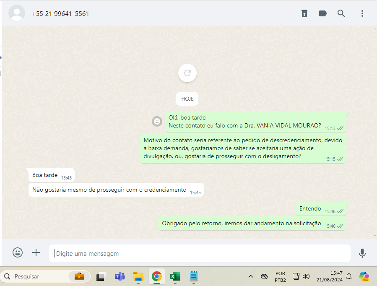The height and width of the screenshot is (286, 377).
Task: Select the 'Obrigado pelo retorno' message
Action: (252, 224)
